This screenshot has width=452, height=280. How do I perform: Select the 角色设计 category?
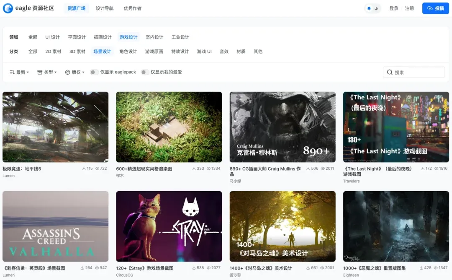point(128,52)
